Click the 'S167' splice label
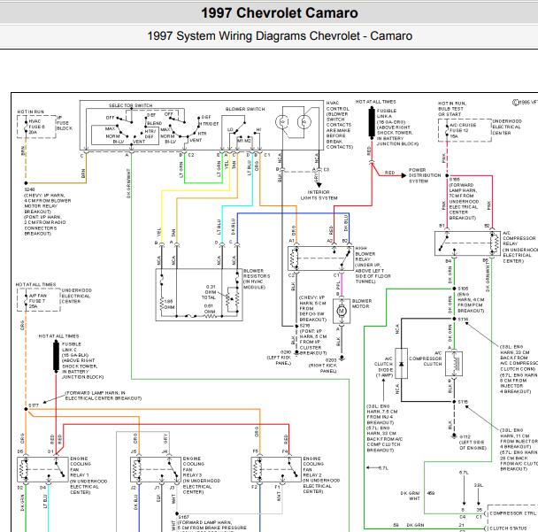 (183, 517)
